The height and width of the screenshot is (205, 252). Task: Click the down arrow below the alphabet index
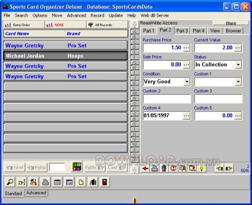(134, 169)
